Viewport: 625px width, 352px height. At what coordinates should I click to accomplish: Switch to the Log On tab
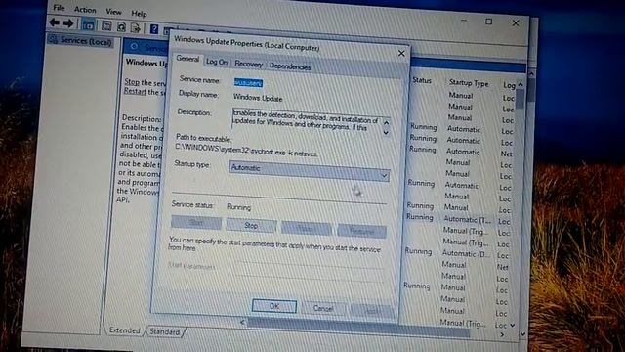tap(217, 62)
